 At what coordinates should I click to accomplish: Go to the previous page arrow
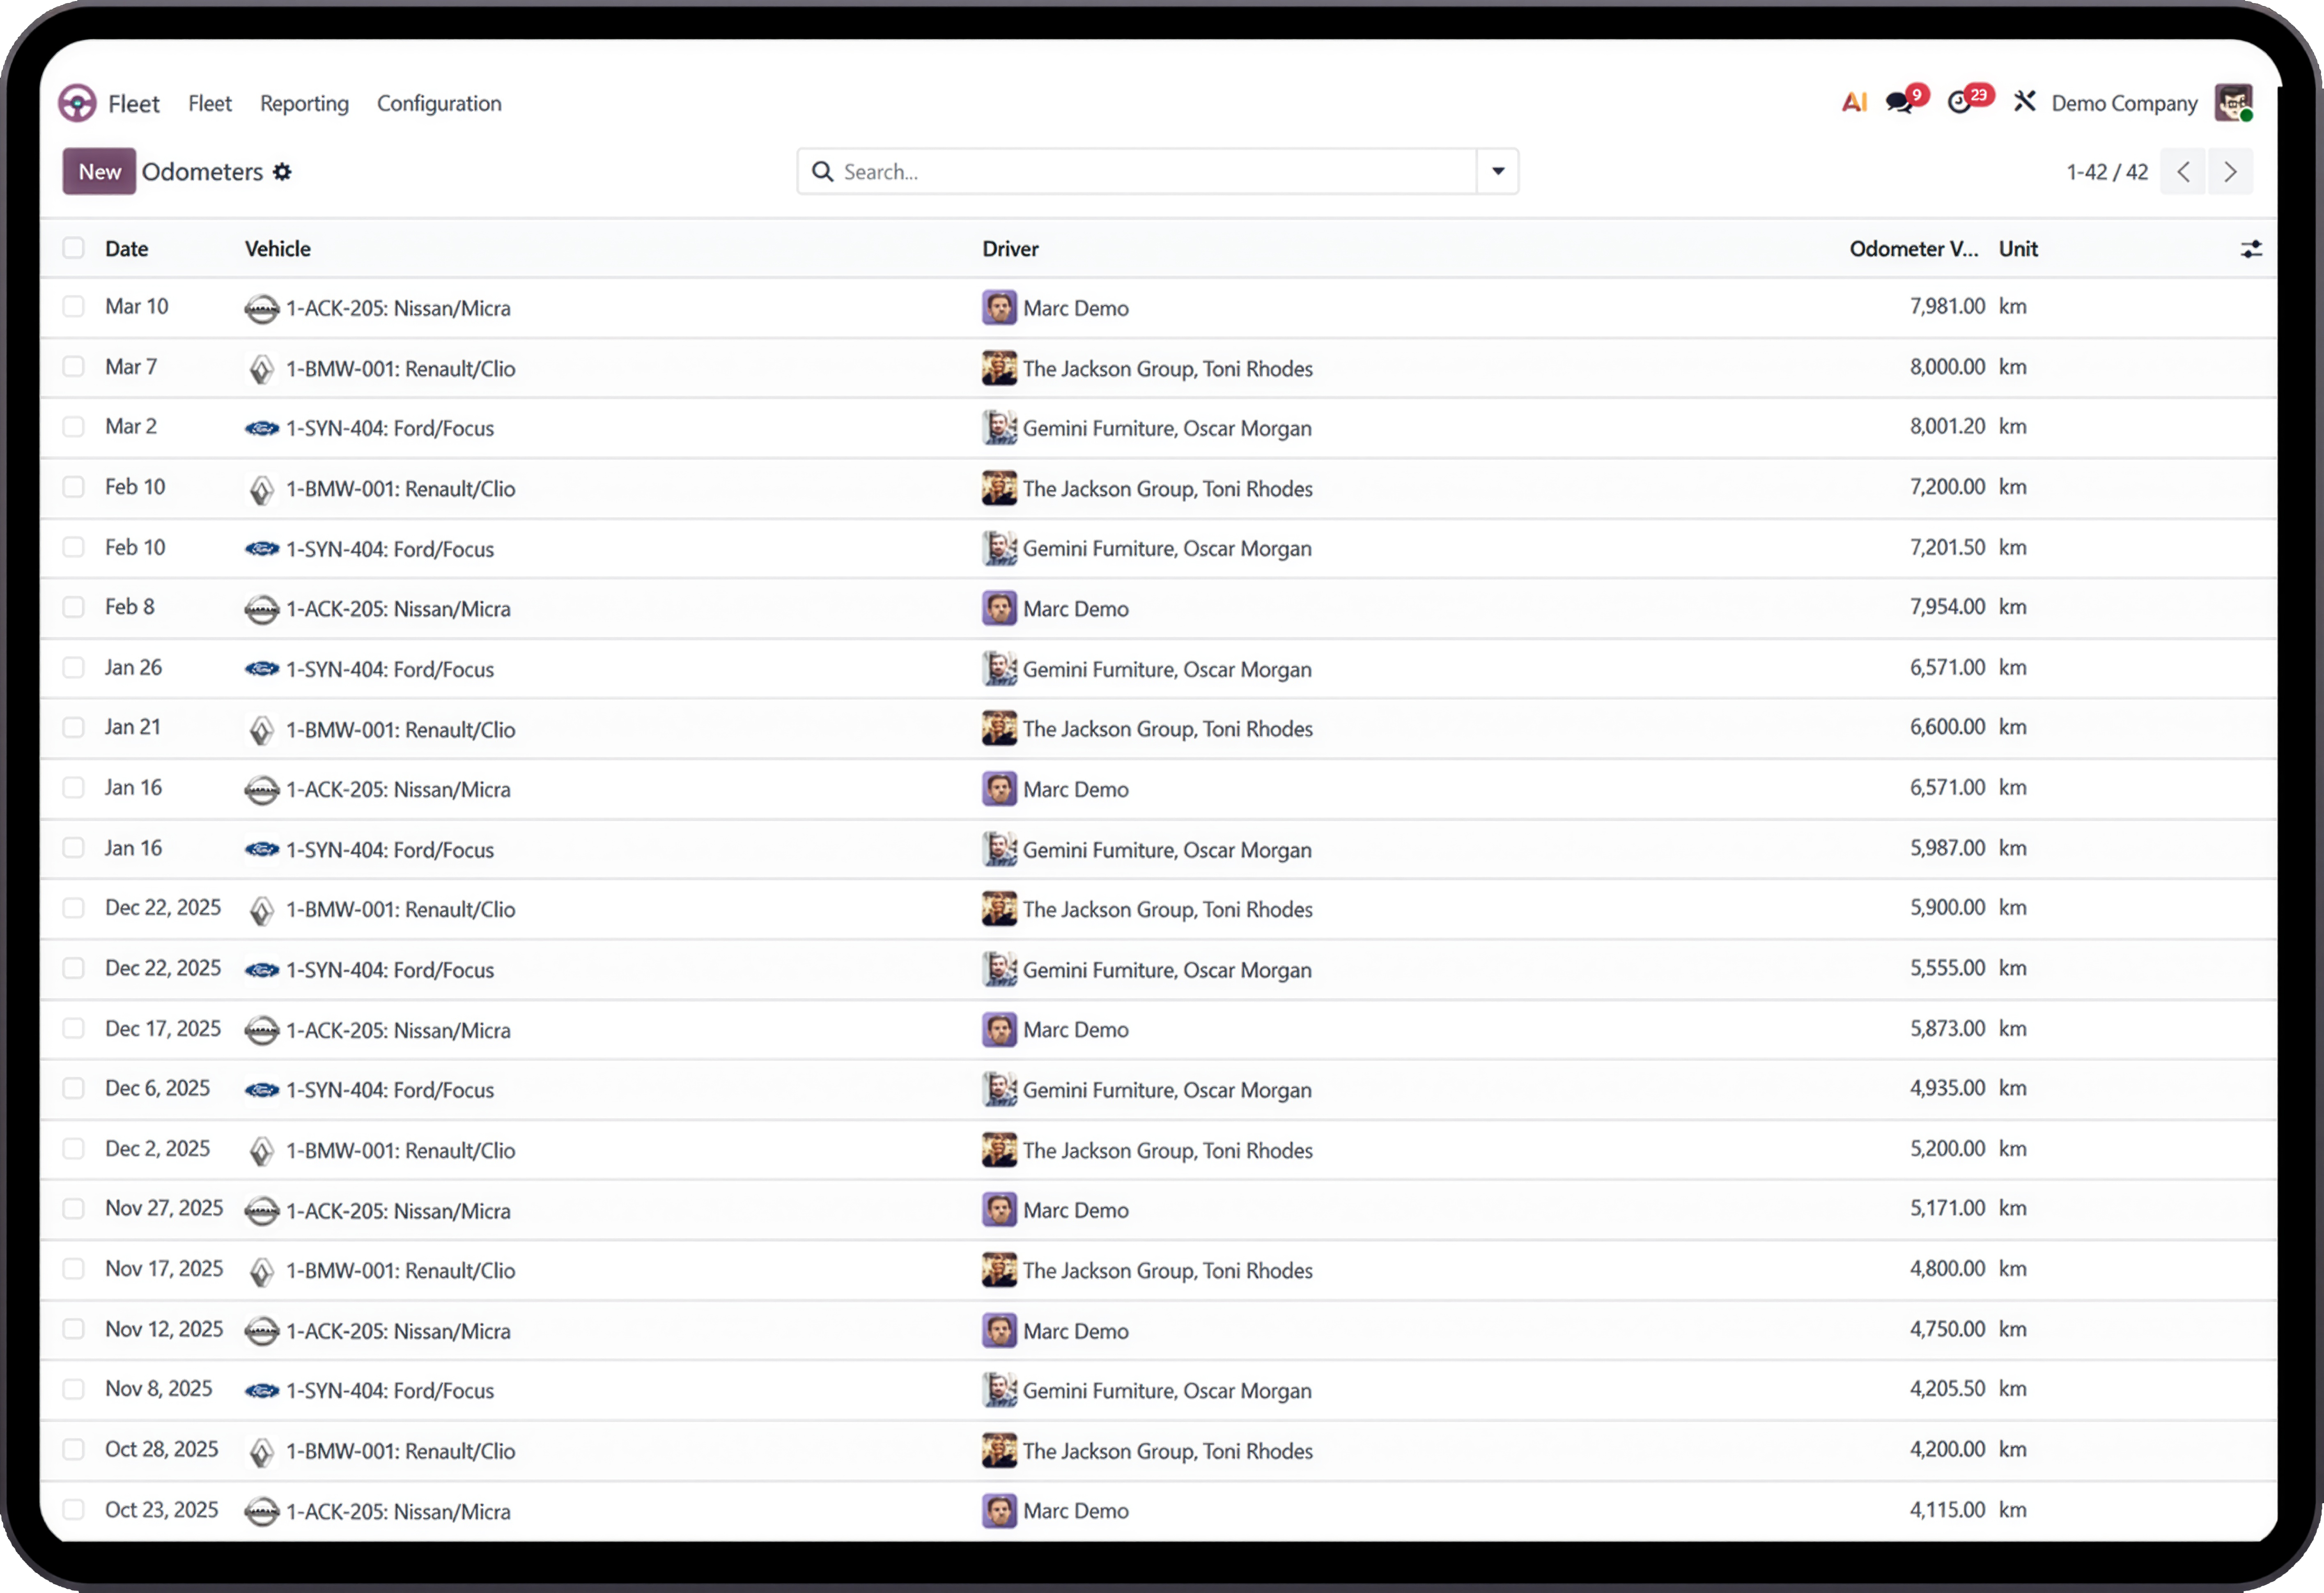click(2183, 172)
